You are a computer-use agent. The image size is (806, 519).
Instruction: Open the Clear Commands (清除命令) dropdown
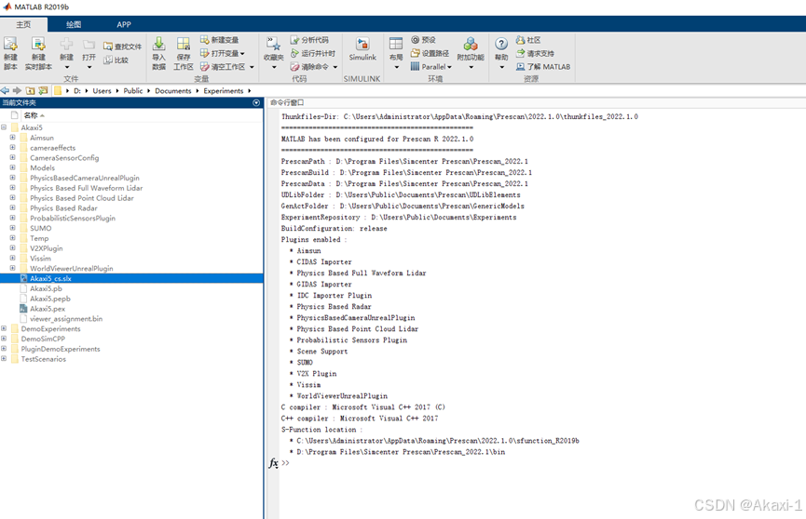314,67
